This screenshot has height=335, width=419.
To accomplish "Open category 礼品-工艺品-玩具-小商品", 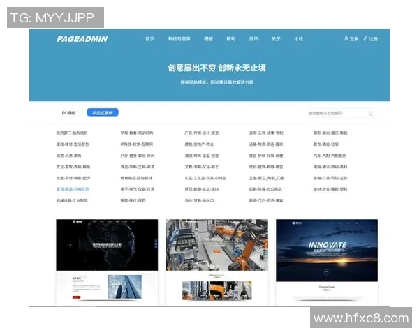I will (x=205, y=178).
